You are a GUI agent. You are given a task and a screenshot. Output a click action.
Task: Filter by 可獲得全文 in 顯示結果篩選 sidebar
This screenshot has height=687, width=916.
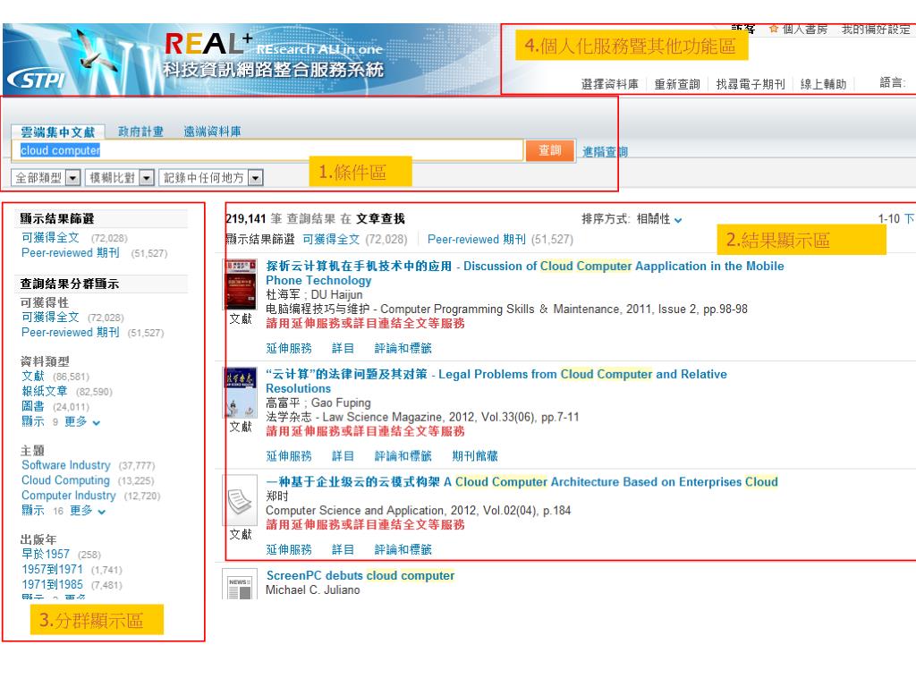click(x=50, y=237)
